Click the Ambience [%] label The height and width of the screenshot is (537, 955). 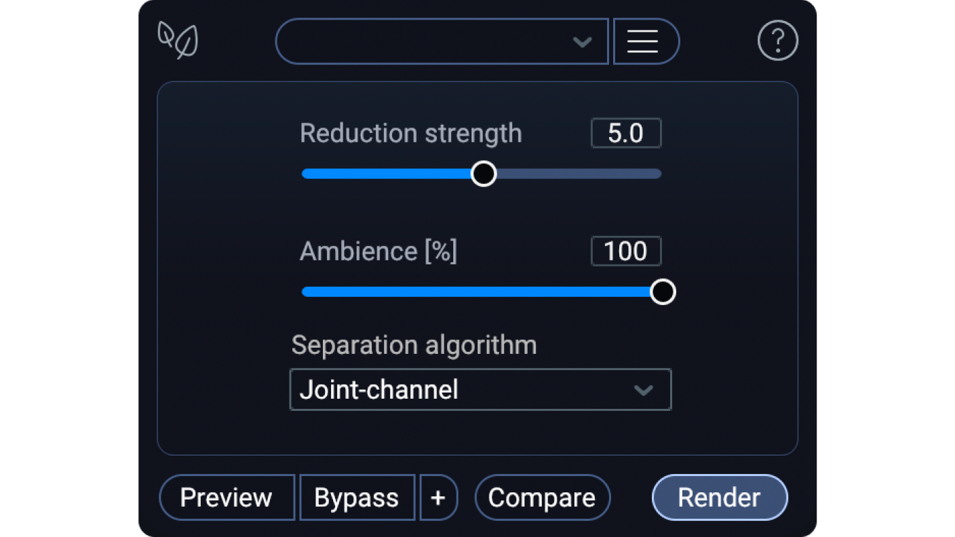378,252
